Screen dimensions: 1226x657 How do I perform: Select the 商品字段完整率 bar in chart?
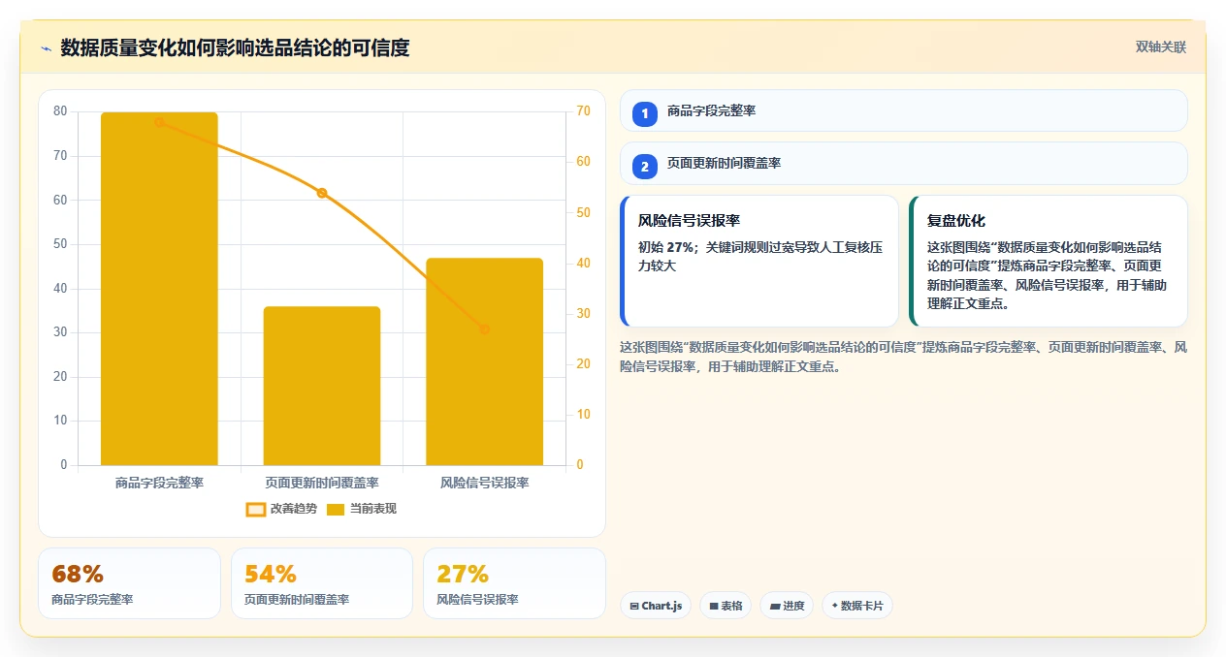(159, 289)
